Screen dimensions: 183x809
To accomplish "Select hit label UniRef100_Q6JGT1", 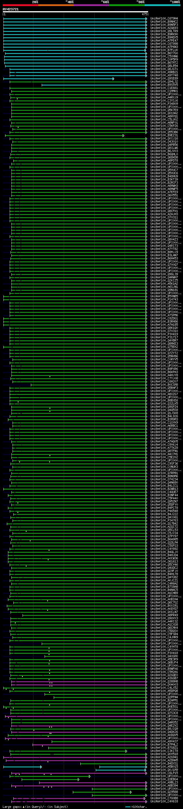I will coord(164,69).
